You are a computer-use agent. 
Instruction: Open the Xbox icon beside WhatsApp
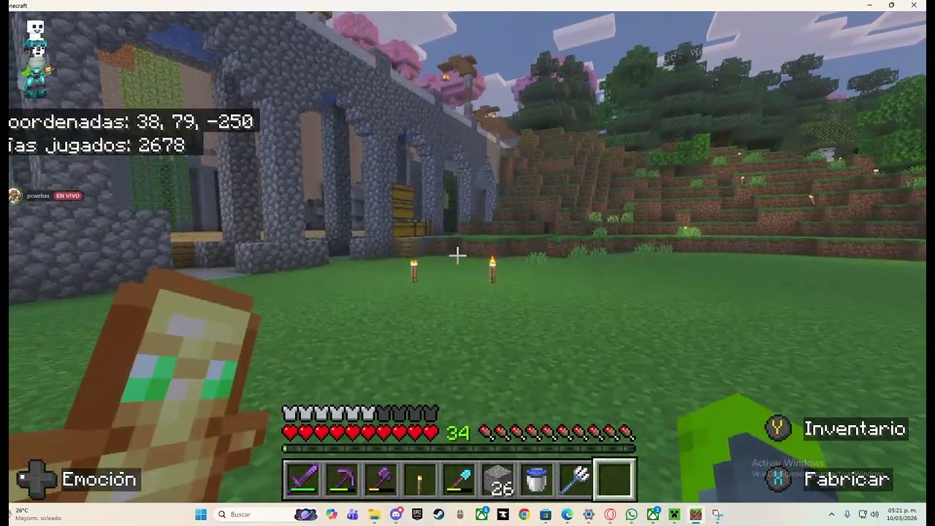653,514
